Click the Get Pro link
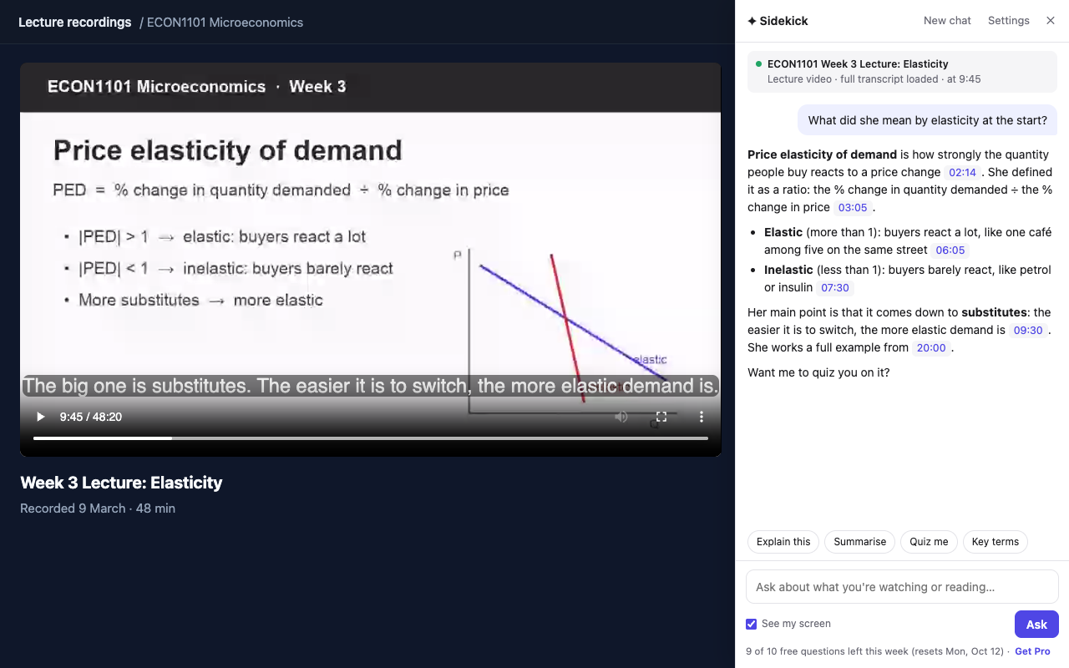The height and width of the screenshot is (668, 1069). [x=1032, y=651]
